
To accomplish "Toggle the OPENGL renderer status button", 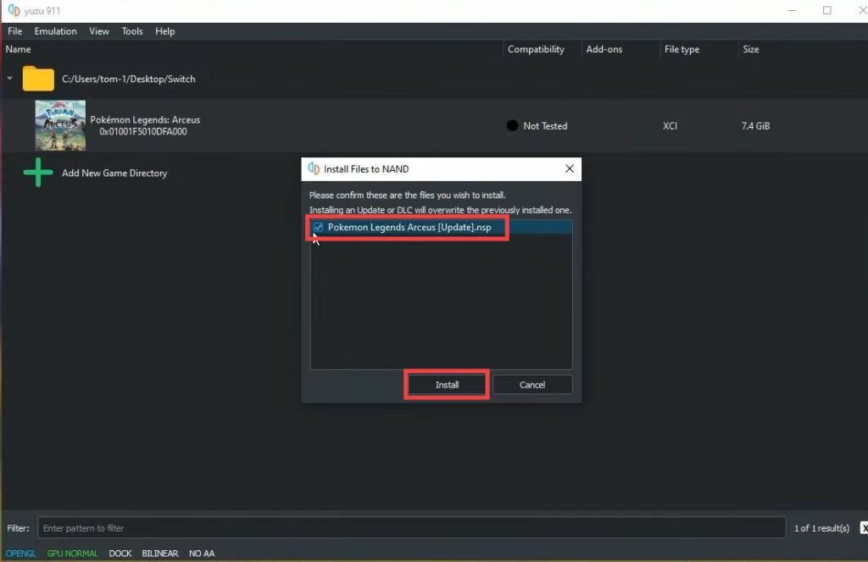I will click(20, 554).
